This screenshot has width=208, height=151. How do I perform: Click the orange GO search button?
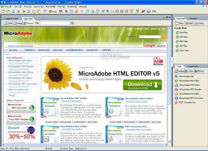(x=164, y=37)
